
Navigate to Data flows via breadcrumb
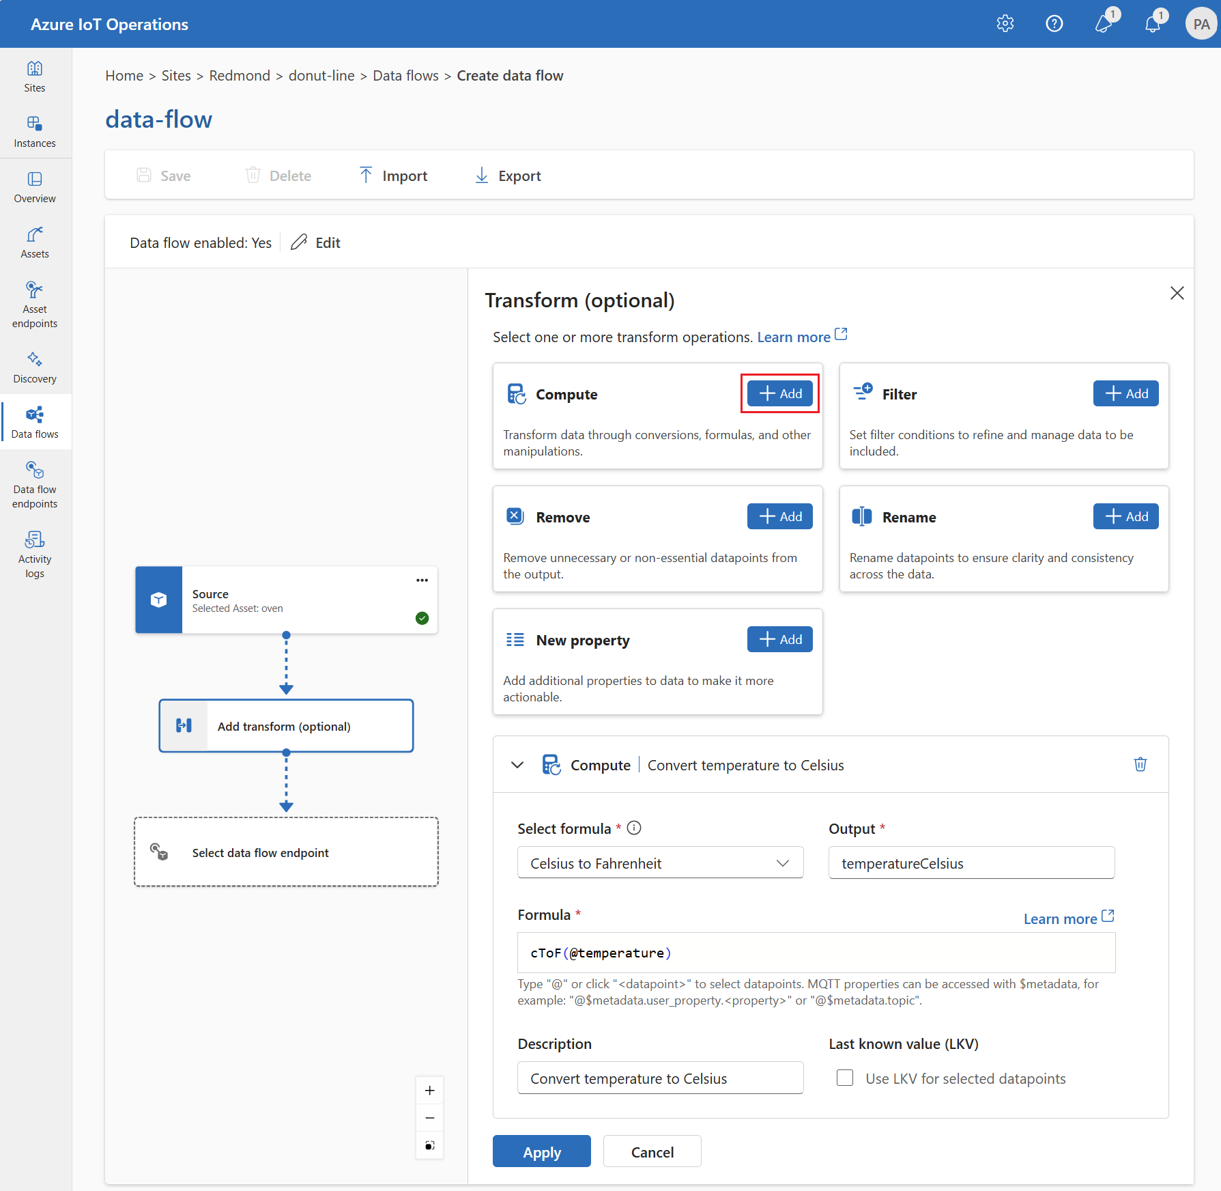point(405,75)
